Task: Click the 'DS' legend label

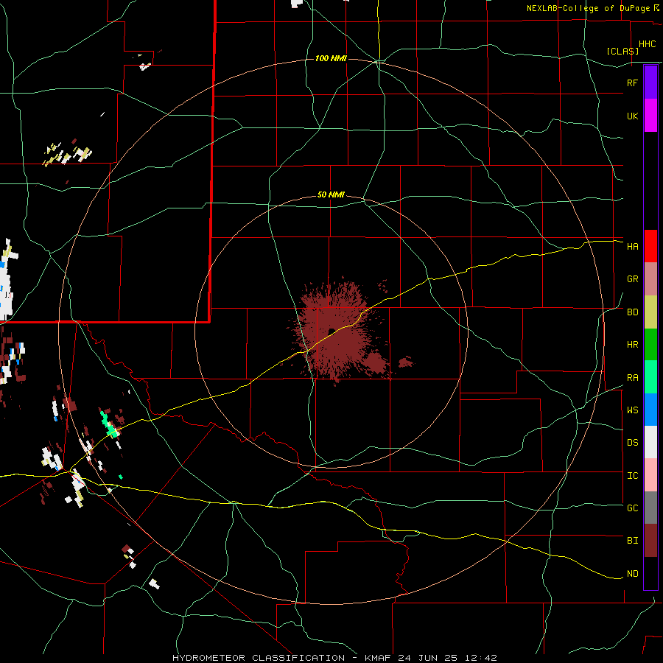Action: tap(632, 443)
